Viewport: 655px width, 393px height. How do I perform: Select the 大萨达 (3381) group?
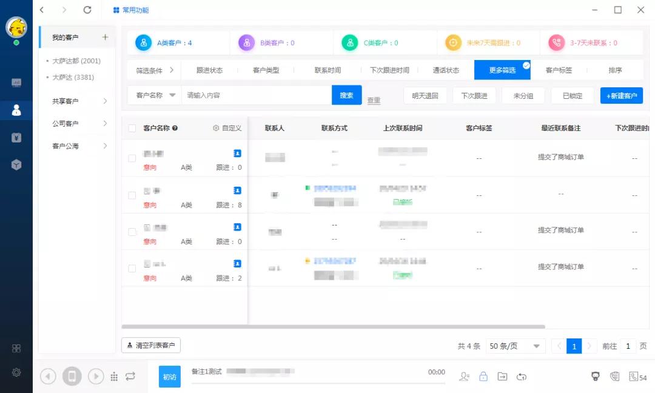[x=73, y=77]
